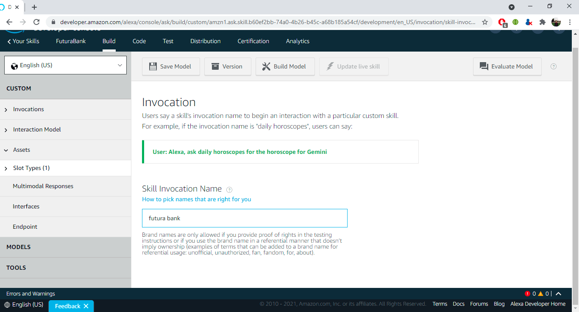Open the Chrome profile avatar

click(556, 22)
